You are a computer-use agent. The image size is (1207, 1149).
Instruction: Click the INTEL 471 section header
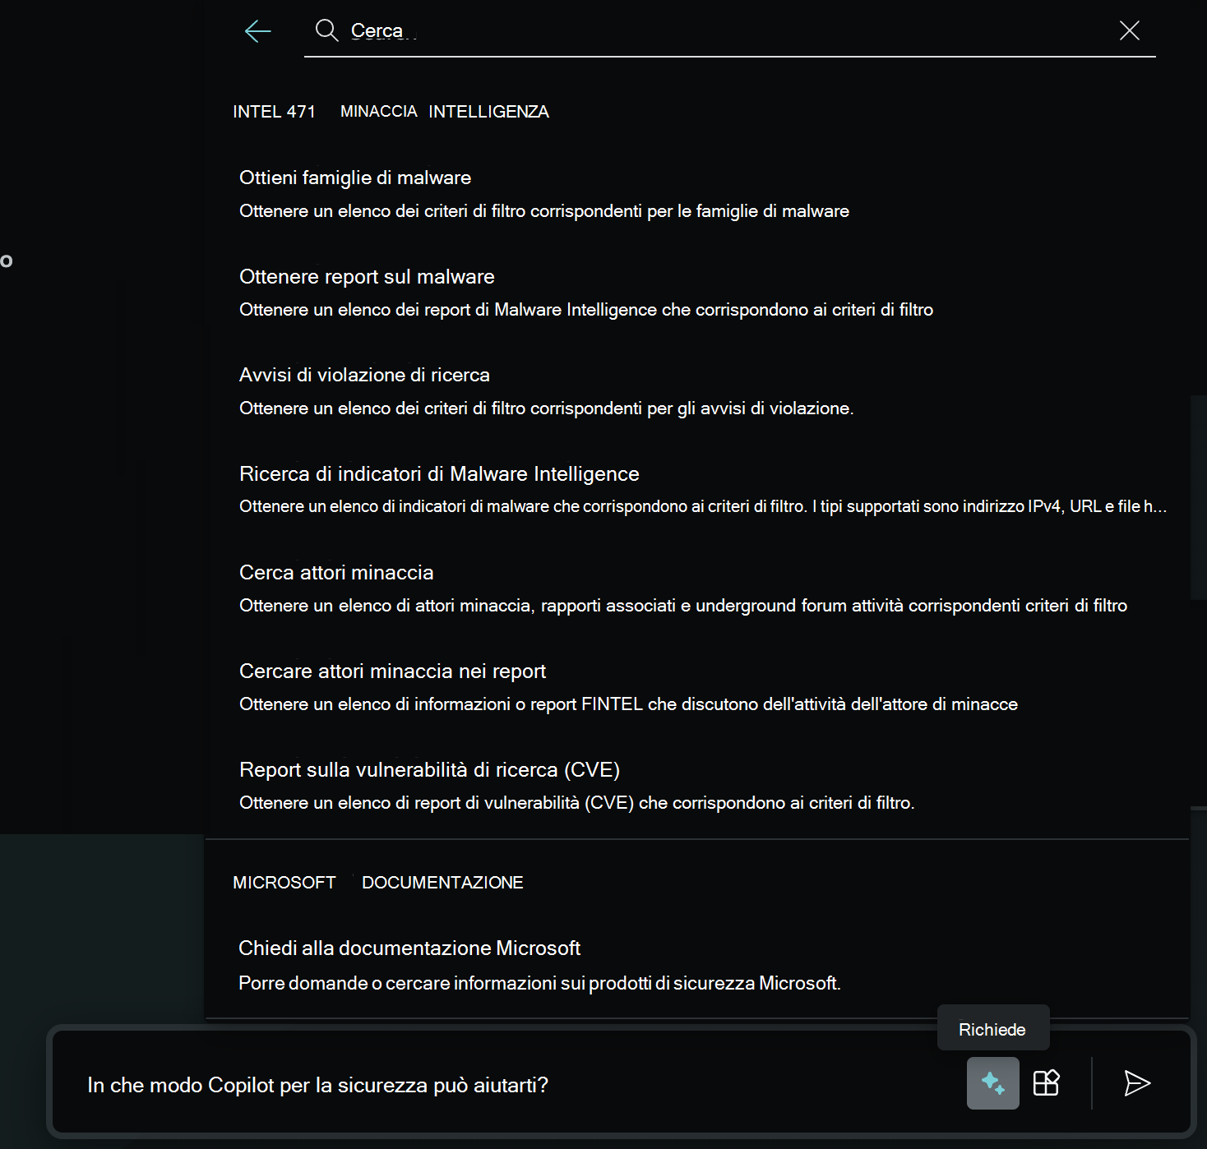tap(275, 112)
